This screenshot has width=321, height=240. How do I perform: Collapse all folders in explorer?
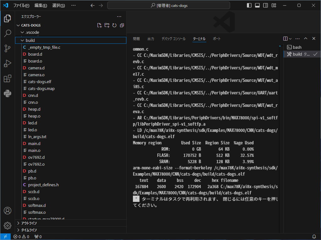click(x=122, y=25)
